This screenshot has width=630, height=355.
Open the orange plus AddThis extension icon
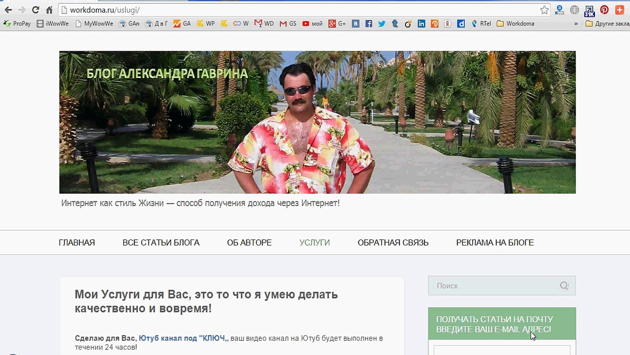(619, 10)
